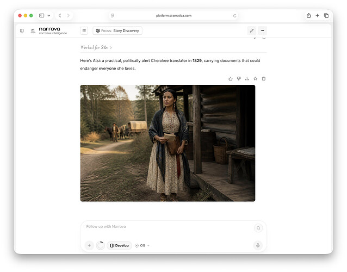Viewport: 347px width, 272px height.
Task: Open the search icon in the input box
Action: [x=258, y=228]
